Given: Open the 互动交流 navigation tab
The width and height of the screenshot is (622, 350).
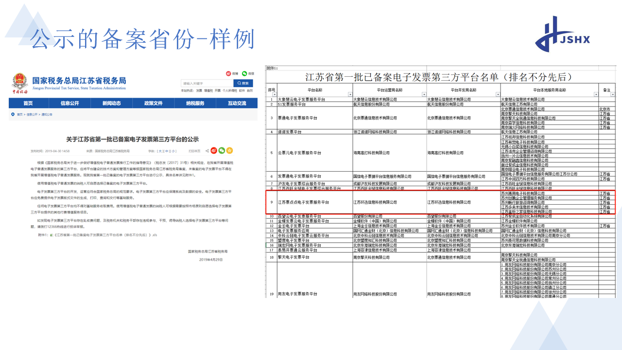Looking at the screenshot, I should coord(237,103).
